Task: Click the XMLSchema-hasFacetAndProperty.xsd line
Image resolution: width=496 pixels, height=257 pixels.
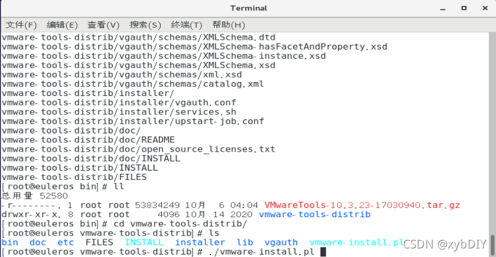Action: 194,47
